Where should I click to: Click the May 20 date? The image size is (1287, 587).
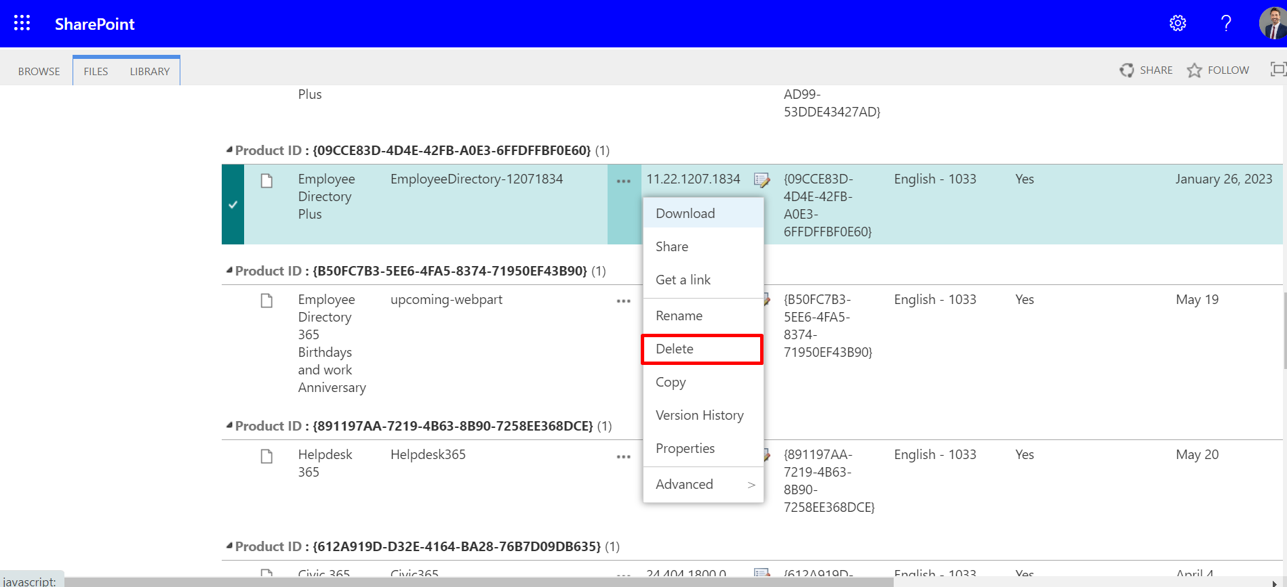[1197, 454]
